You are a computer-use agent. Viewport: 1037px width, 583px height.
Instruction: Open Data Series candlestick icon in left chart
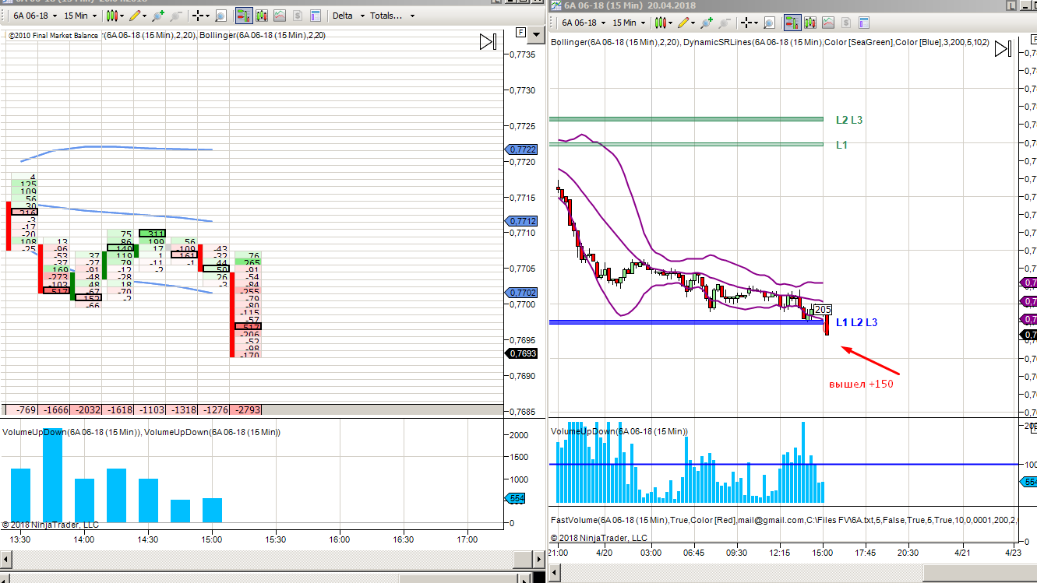tap(263, 16)
